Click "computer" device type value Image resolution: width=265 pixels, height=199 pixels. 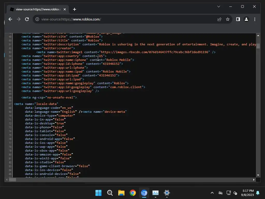point(66,116)
